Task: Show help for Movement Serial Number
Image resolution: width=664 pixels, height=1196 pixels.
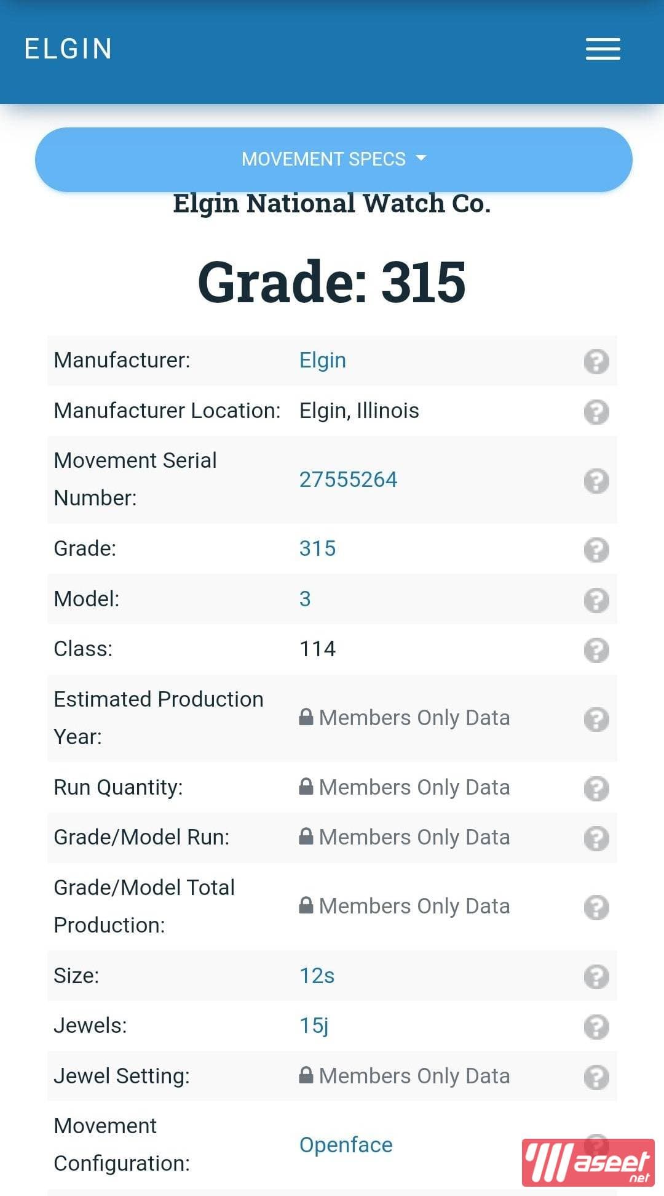Action: coord(596,480)
